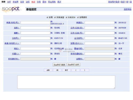Focus the 发明(设计)人 input field

click(x=99, y=43)
